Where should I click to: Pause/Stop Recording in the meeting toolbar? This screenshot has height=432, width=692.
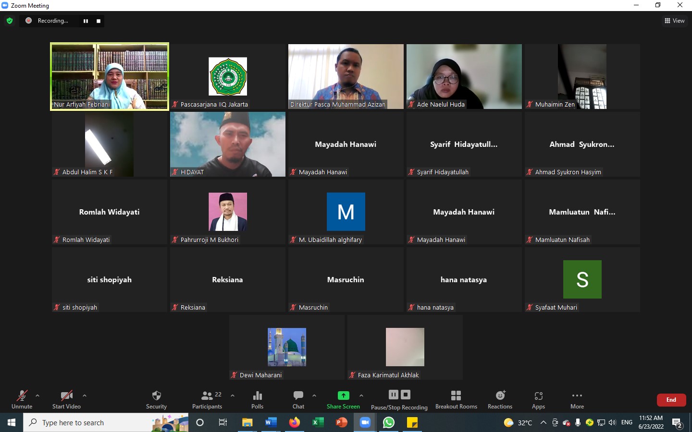pos(399,400)
